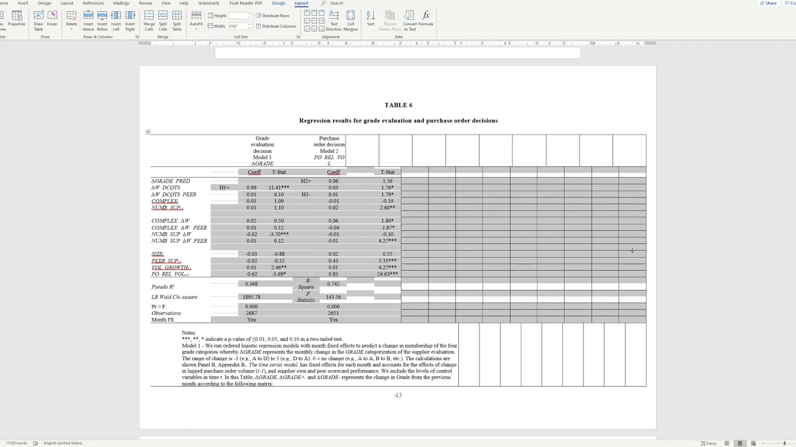
Task: Insert a Formula using the fx icon
Action: [425, 19]
